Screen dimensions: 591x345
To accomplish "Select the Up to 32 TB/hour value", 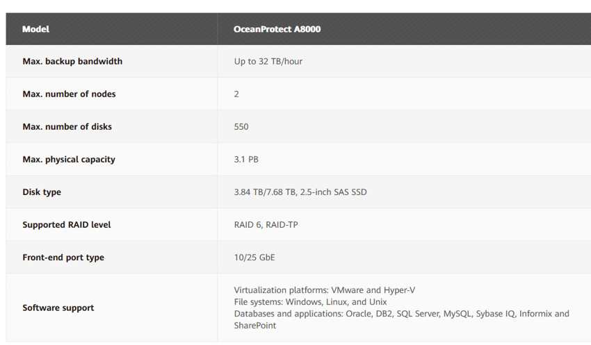I will tap(268, 61).
